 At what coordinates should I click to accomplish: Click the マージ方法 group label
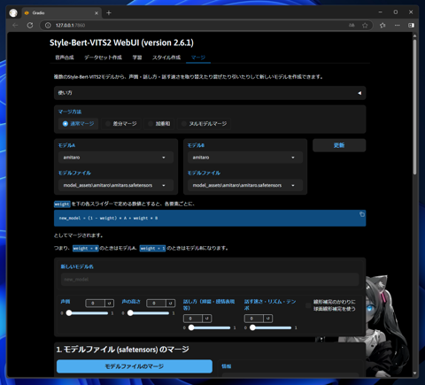click(x=70, y=112)
